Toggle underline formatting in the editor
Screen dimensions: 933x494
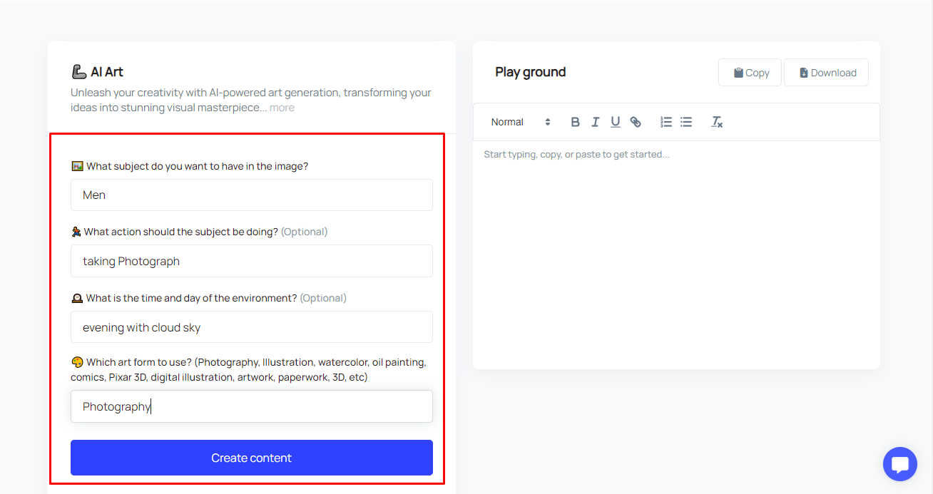[615, 122]
